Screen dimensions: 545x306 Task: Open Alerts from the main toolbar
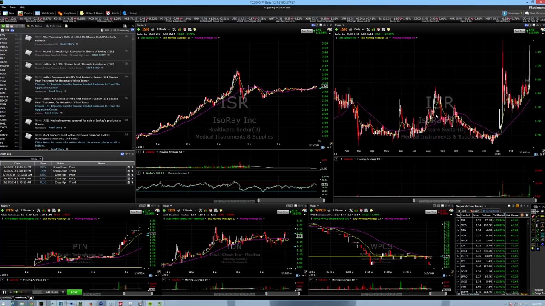[x=112, y=13]
